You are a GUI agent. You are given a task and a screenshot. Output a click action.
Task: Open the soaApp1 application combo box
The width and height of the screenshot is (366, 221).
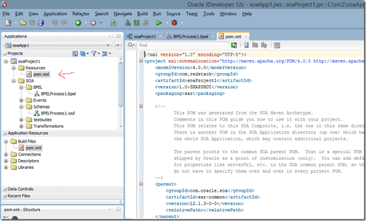pyautogui.click(x=58, y=46)
